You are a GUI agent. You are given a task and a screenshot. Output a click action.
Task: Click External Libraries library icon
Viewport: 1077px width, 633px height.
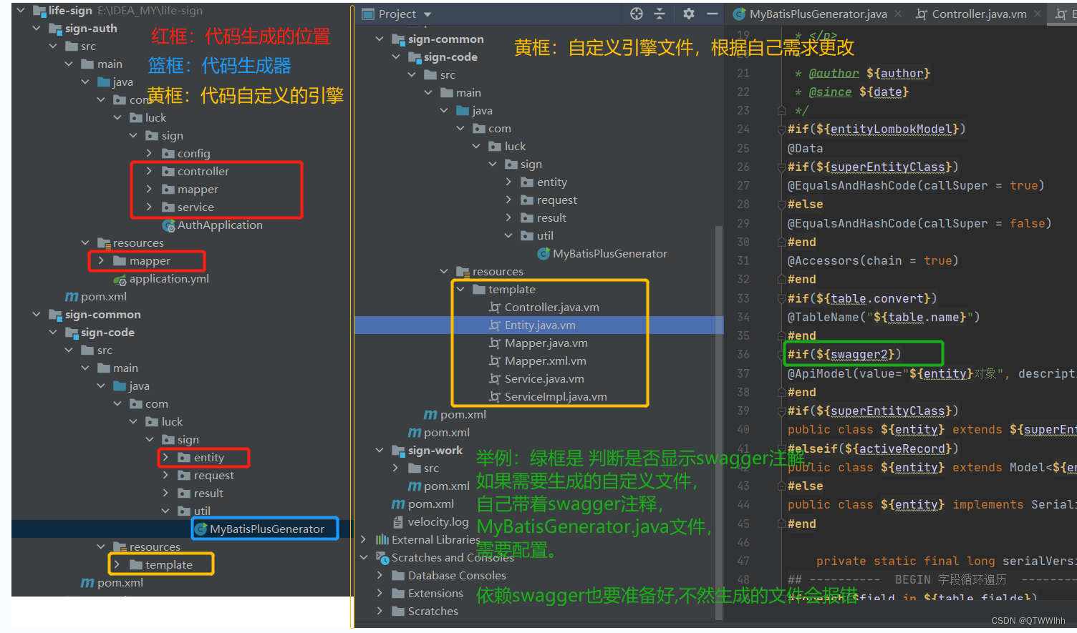click(x=382, y=540)
